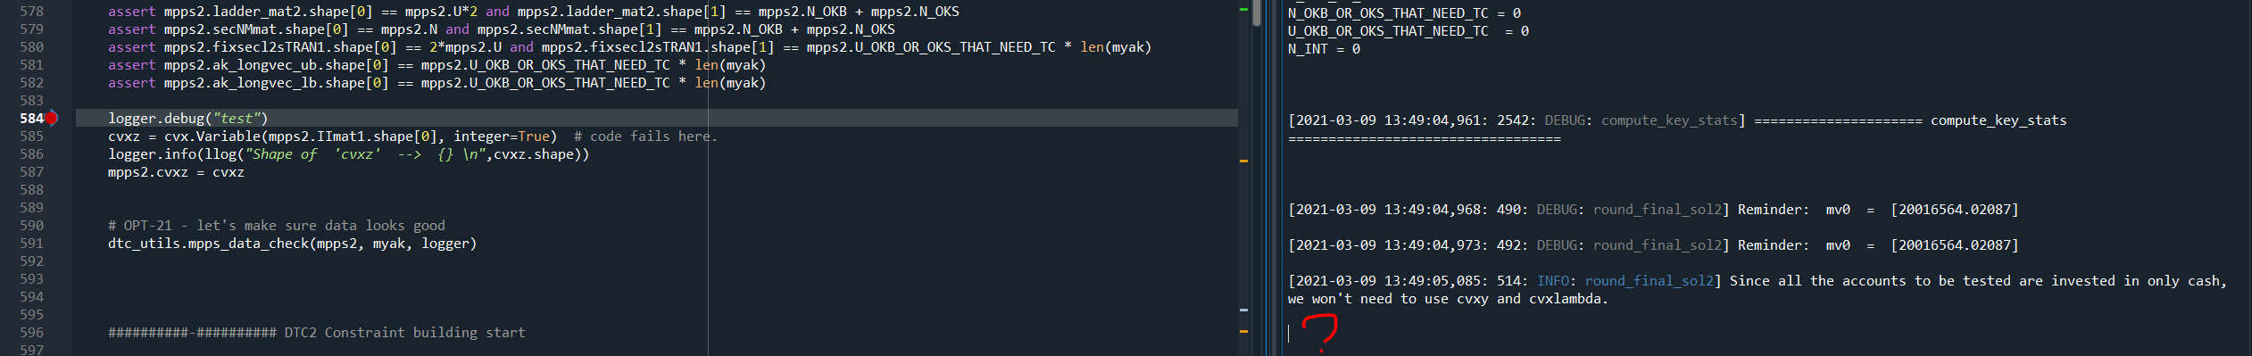Click line number 587 in the gutter

(31, 172)
